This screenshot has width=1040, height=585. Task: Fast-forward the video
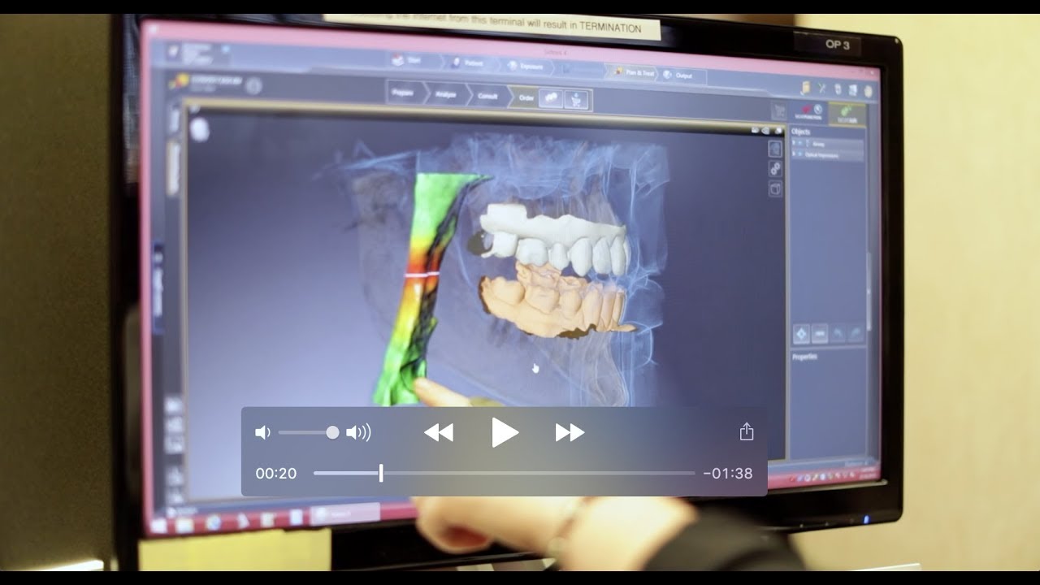click(x=570, y=433)
